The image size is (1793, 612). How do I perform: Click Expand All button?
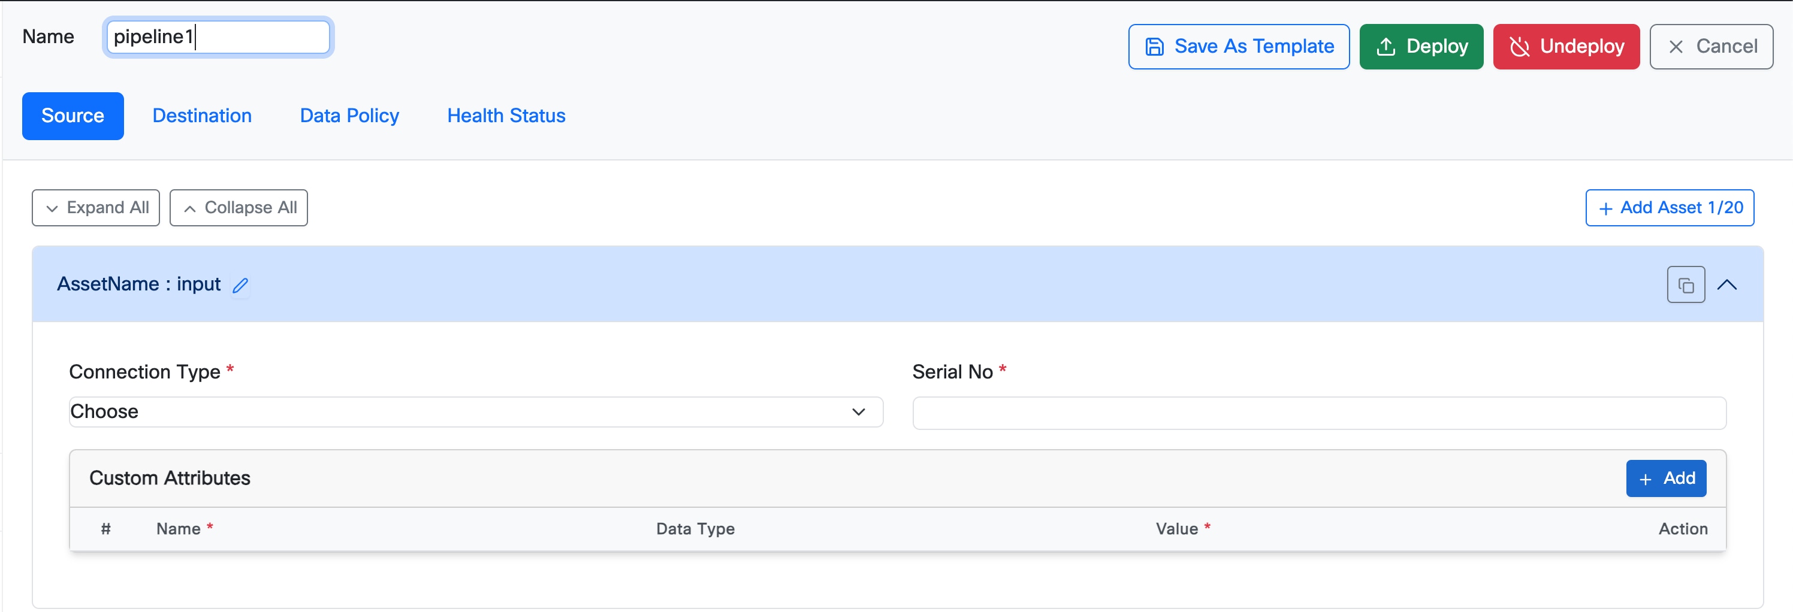pyautogui.click(x=96, y=208)
